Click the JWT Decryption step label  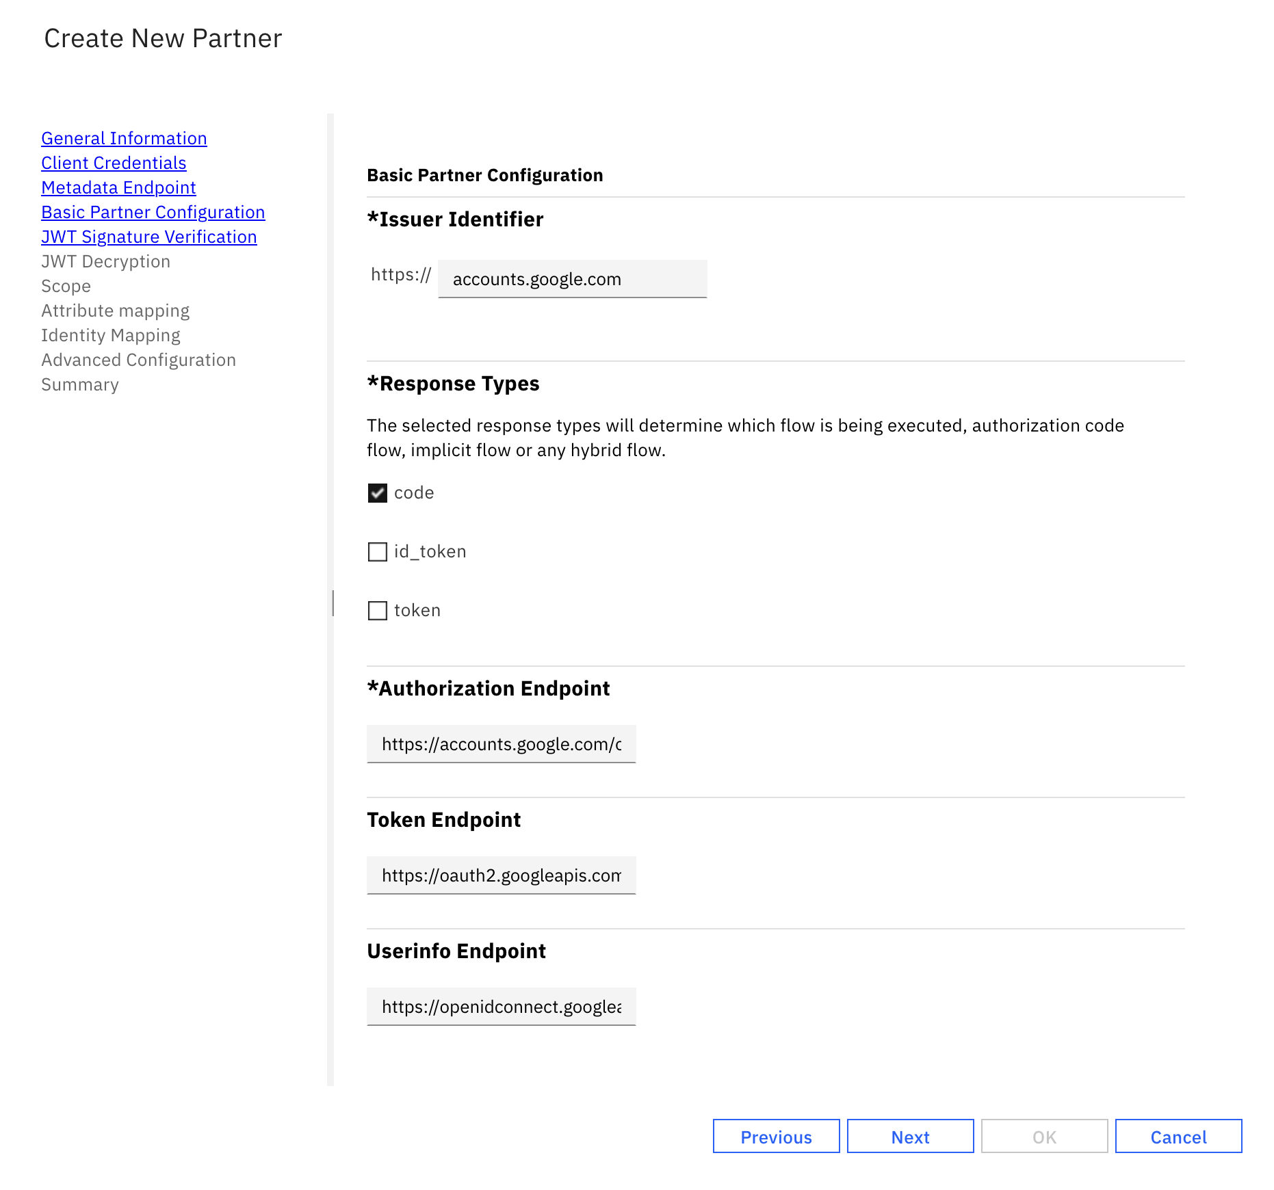(x=105, y=261)
